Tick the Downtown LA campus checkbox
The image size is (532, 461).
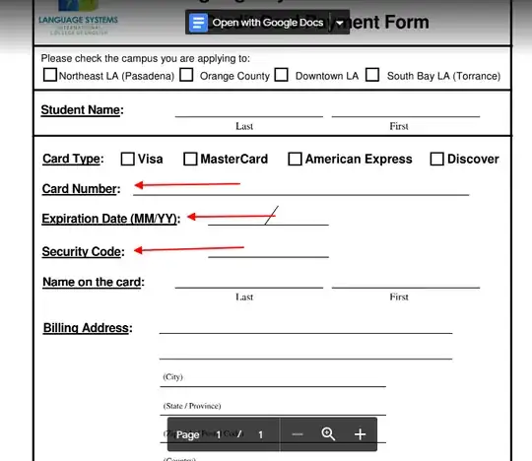coord(281,75)
